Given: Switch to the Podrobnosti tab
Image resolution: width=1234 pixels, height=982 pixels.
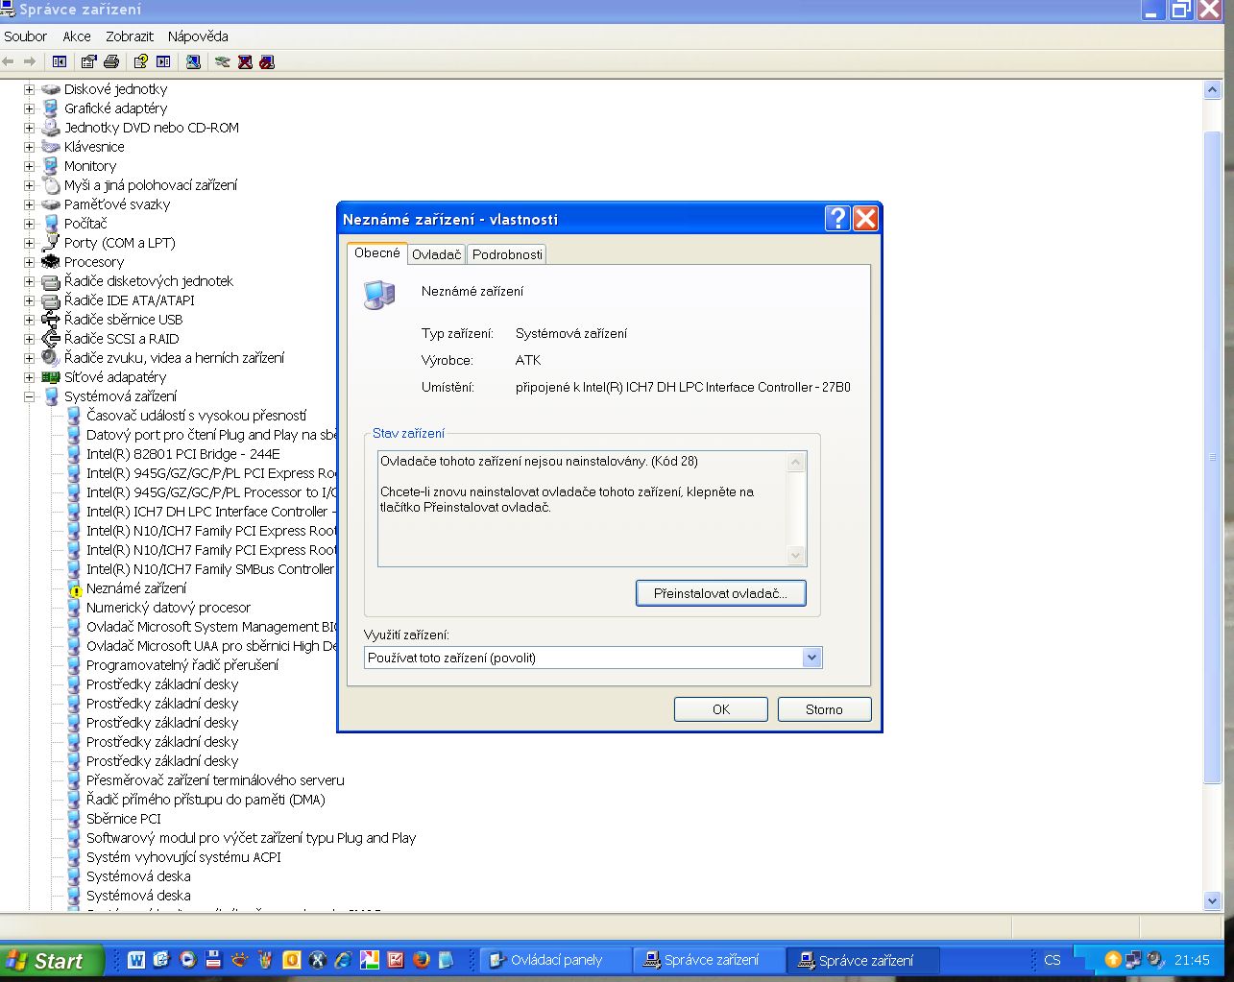Looking at the screenshot, I should pos(507,254).
